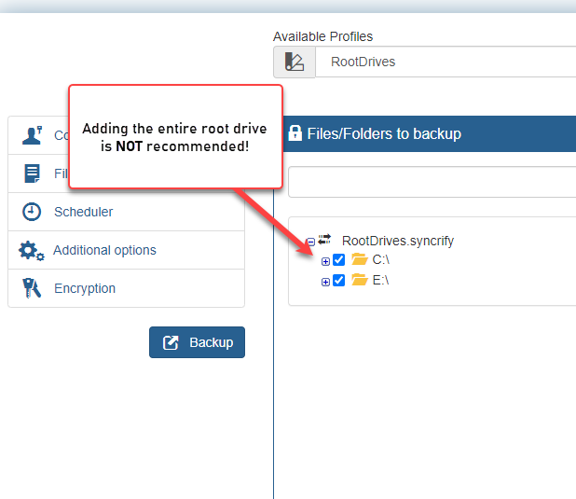Click the sync arrows icon beside RootDrives.syncrify
Image resolution: width=576 pixels, height=499 pixels.
(324, 240)
